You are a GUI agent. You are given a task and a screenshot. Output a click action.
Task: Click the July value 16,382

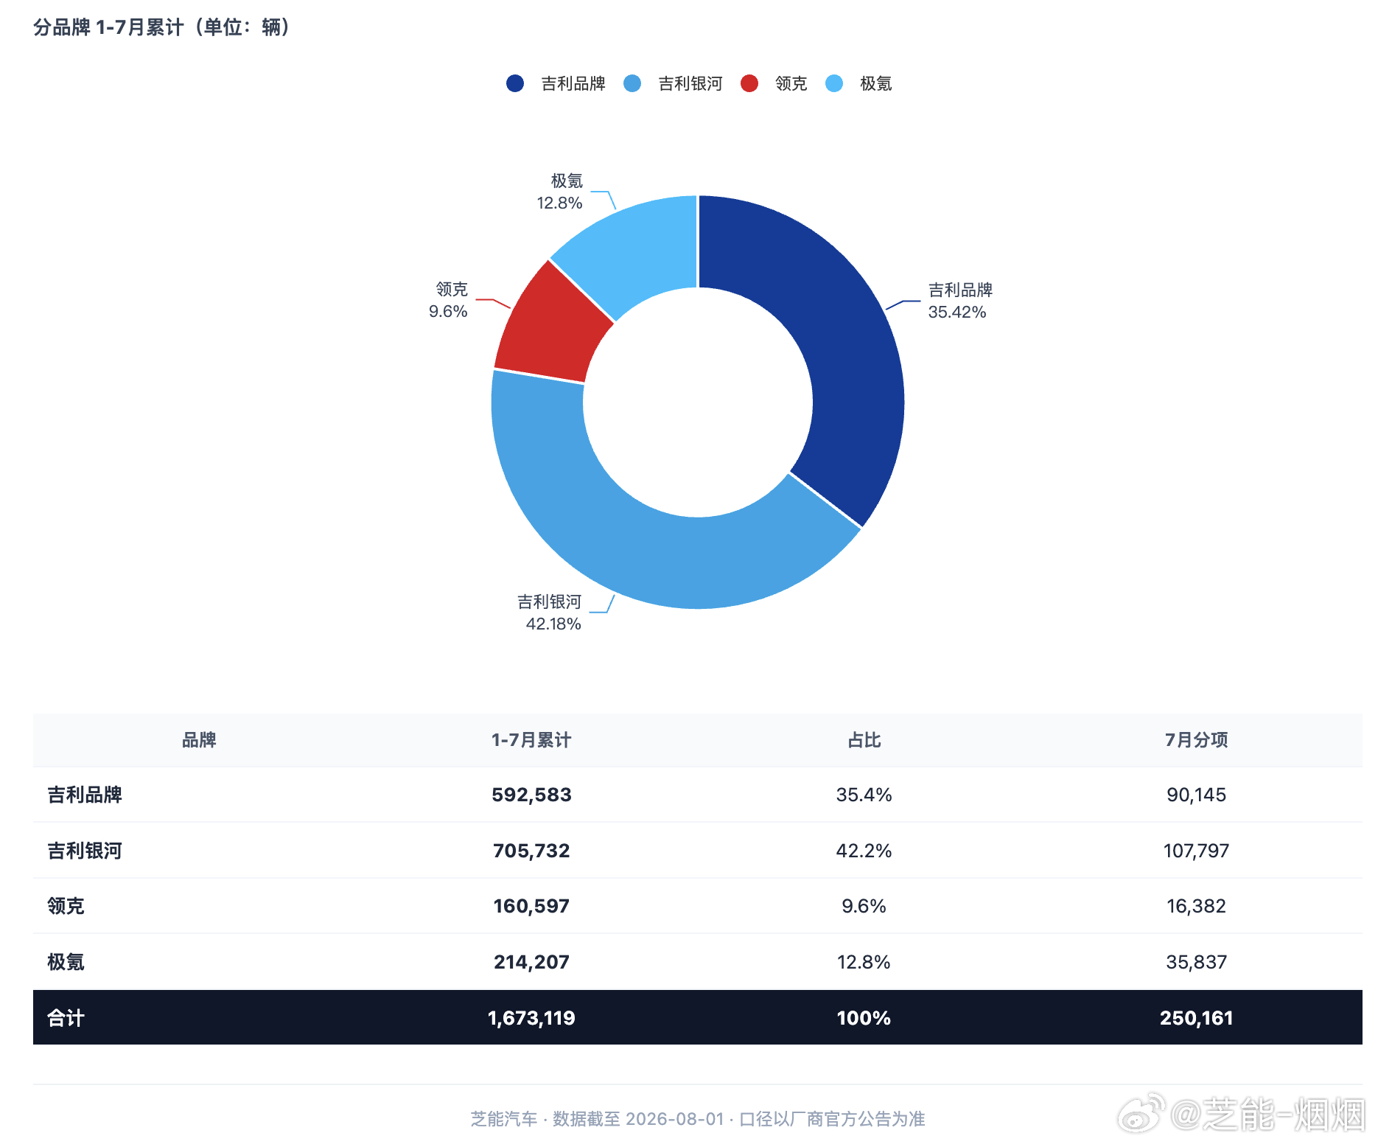point(1197,906)
